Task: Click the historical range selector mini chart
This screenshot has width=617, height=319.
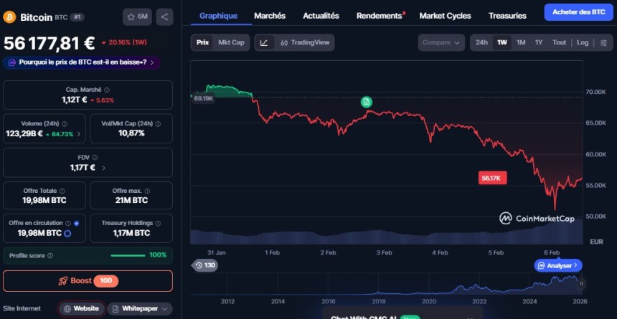Action: (386, 283)
